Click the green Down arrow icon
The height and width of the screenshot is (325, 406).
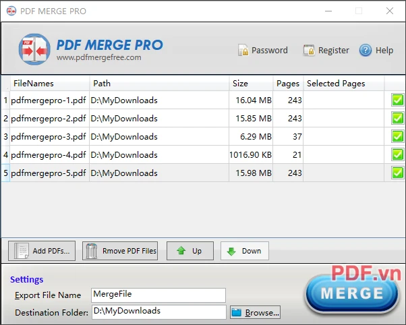[231, 251]
